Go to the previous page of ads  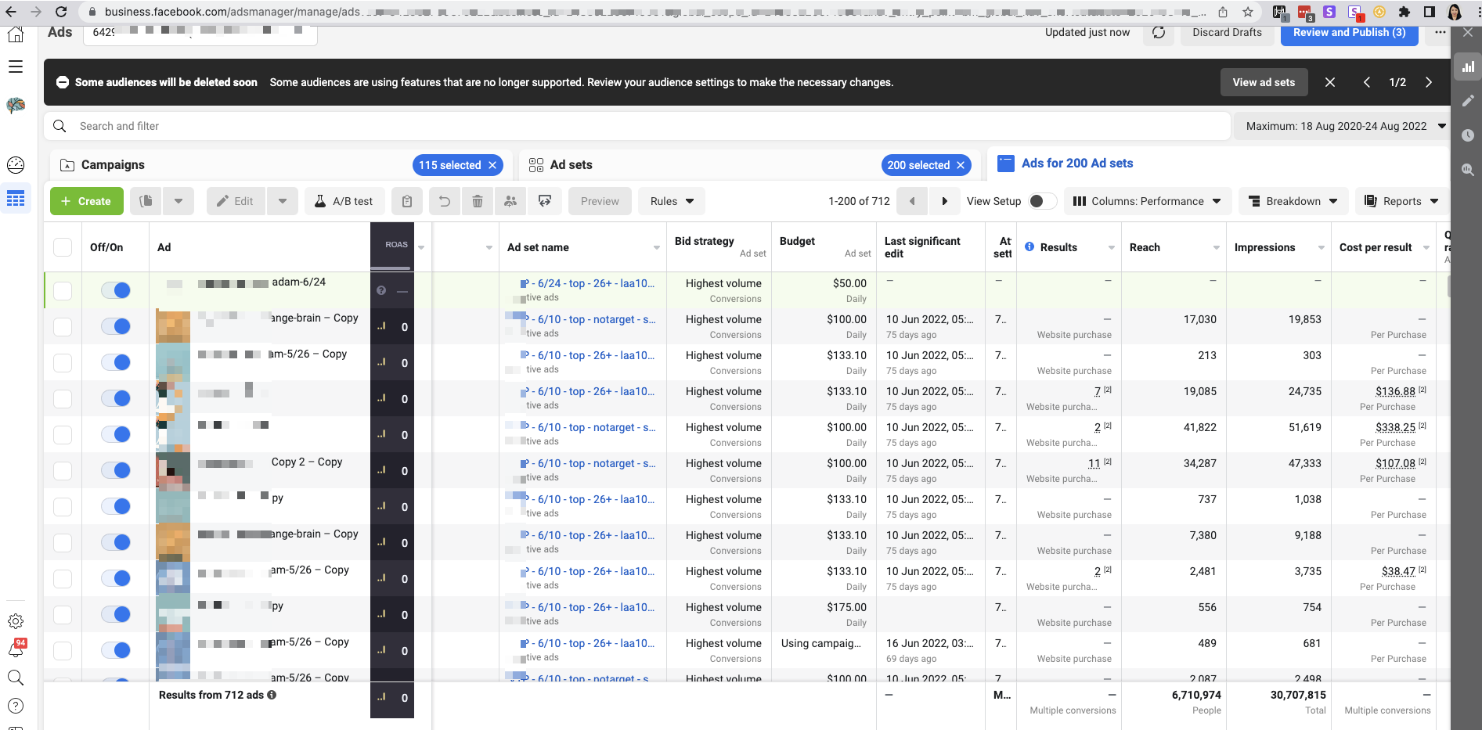[x=912, y=201]
